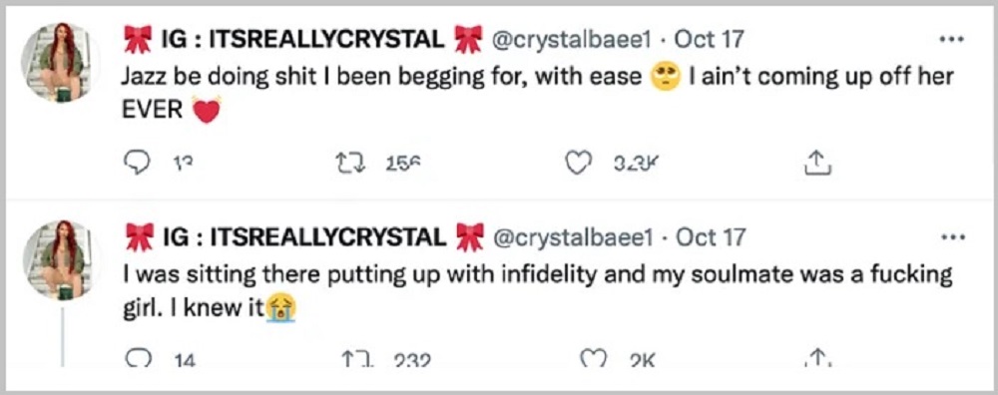This screenshot has height=395, width=998.
Task: Open the tweet text about begging with ease
Action: point(539,94)
